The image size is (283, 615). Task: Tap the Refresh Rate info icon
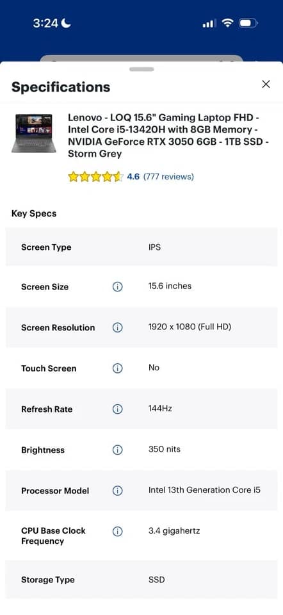[117, 409]
